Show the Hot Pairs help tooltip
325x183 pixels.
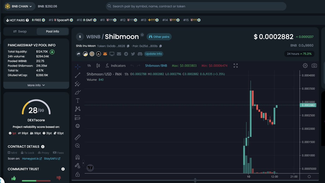click(28, 20)
